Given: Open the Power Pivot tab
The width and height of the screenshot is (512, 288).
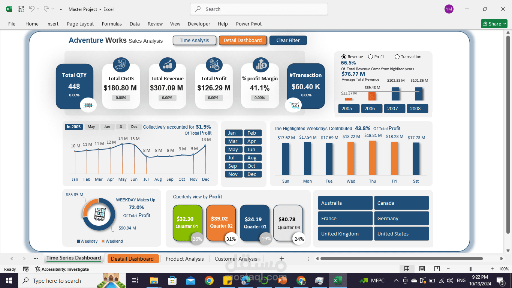Looking at the screenshot, I should click(249, 24).
